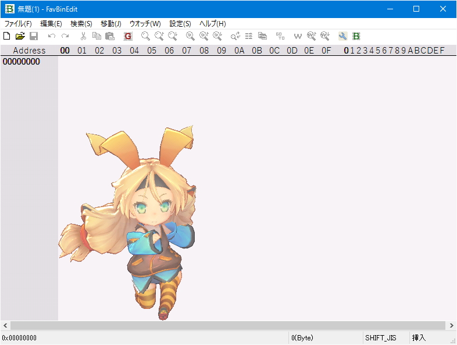This screenshot has height=345, width=457.
Task: Search previous with magnifier up-arrow icon
Action: [159, 36]
